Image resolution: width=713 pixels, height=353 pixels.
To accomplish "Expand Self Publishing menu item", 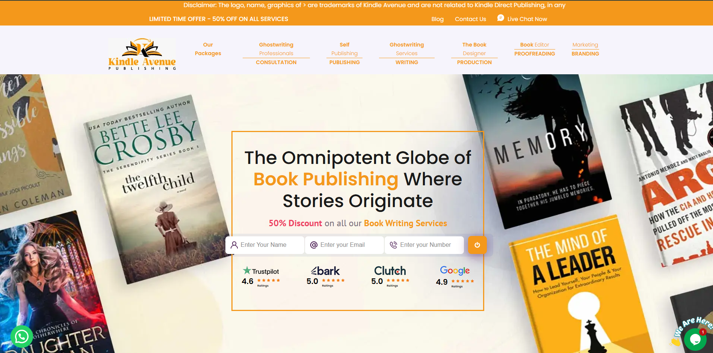I will pyautogui.click(x=344, y=53).
